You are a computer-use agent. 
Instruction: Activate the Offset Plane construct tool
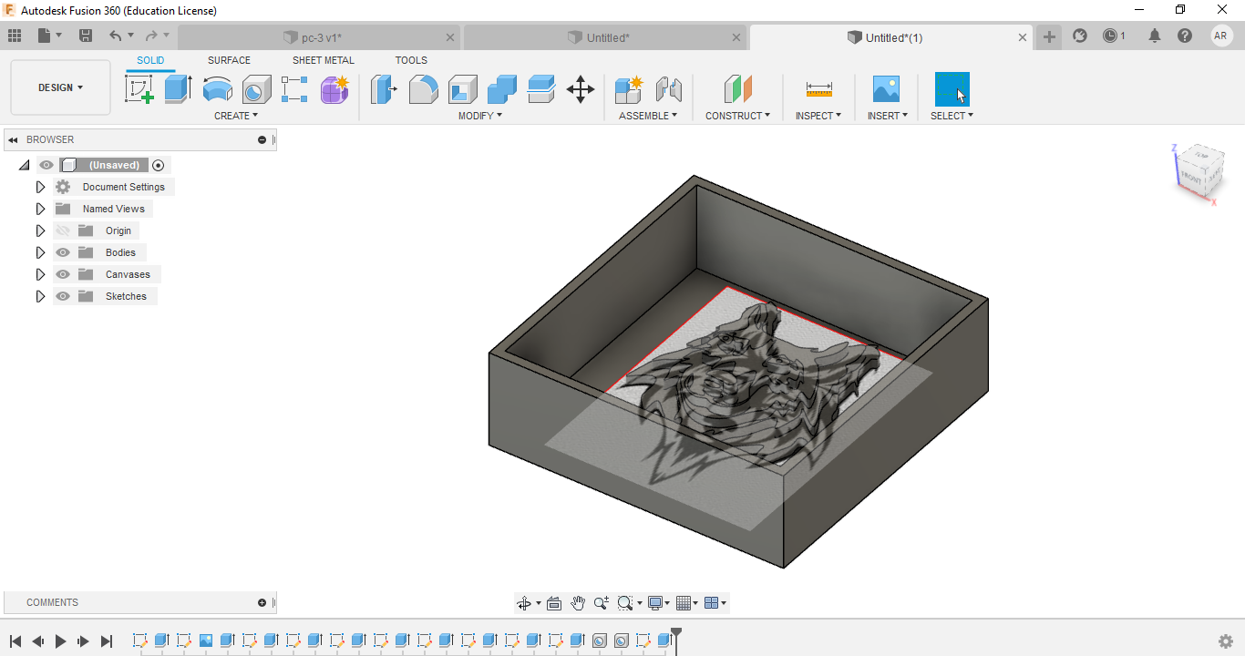(737, 89)
